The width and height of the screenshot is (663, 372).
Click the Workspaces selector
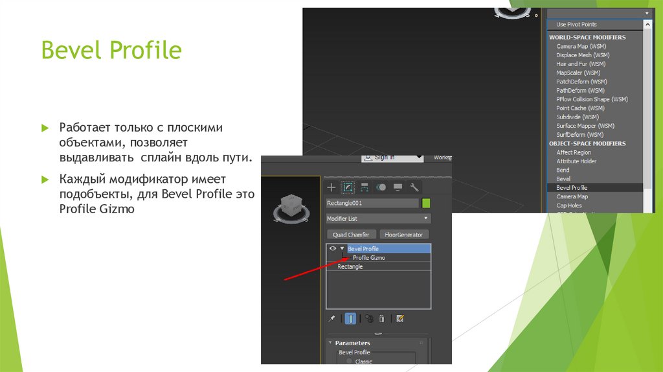click(x=442, y=157)
